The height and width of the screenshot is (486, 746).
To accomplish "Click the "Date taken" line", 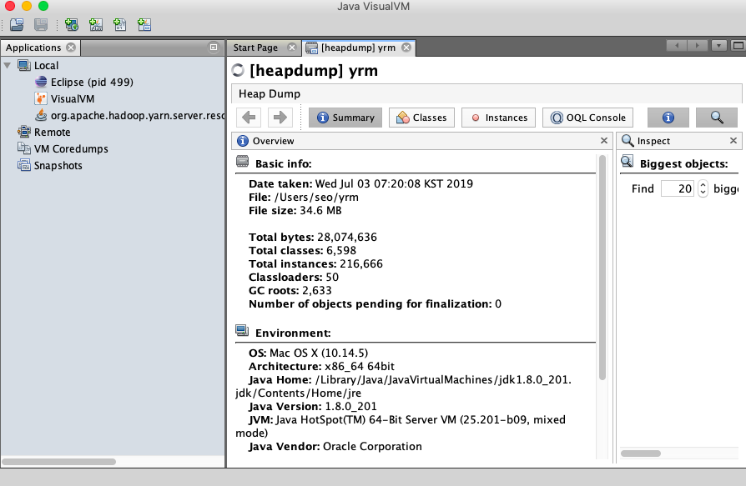I will pyautogui.click(x=361, y=184).
